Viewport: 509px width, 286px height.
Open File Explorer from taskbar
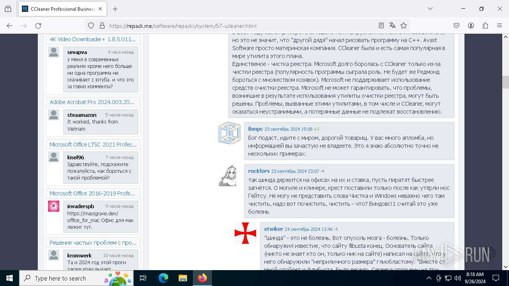tap(183, 278)
